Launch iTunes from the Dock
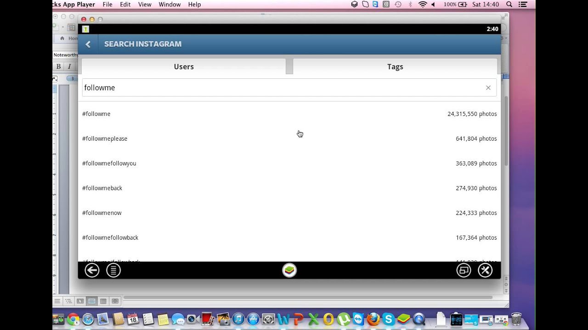Image resolution: width=588 pixels, height=330 pixels. 238,319
